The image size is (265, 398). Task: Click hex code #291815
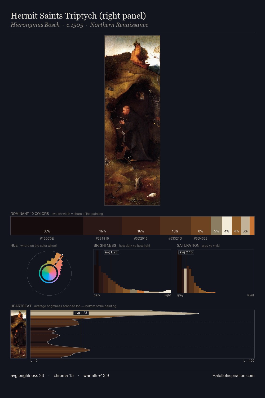pyautogui.click(x=102, y=239)
